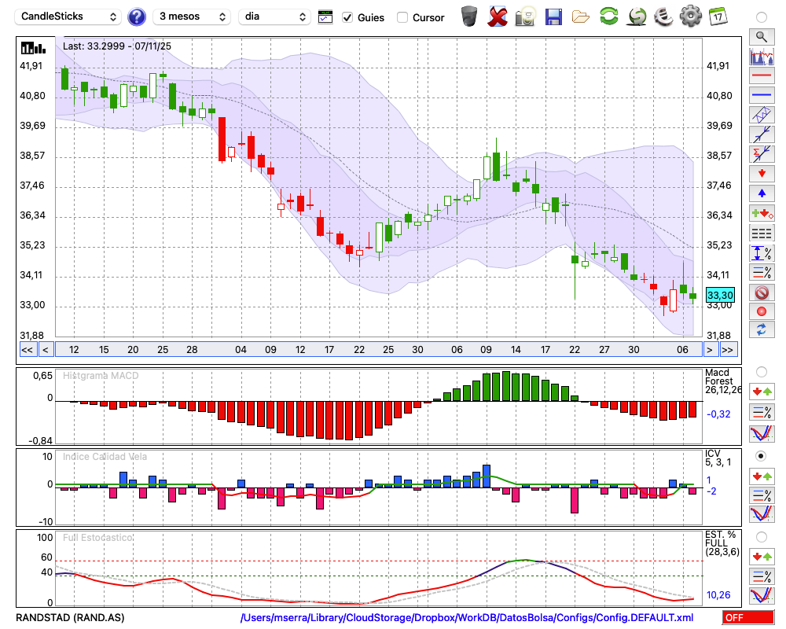
Task: Open settings with the gear icon
Action: 690,17
